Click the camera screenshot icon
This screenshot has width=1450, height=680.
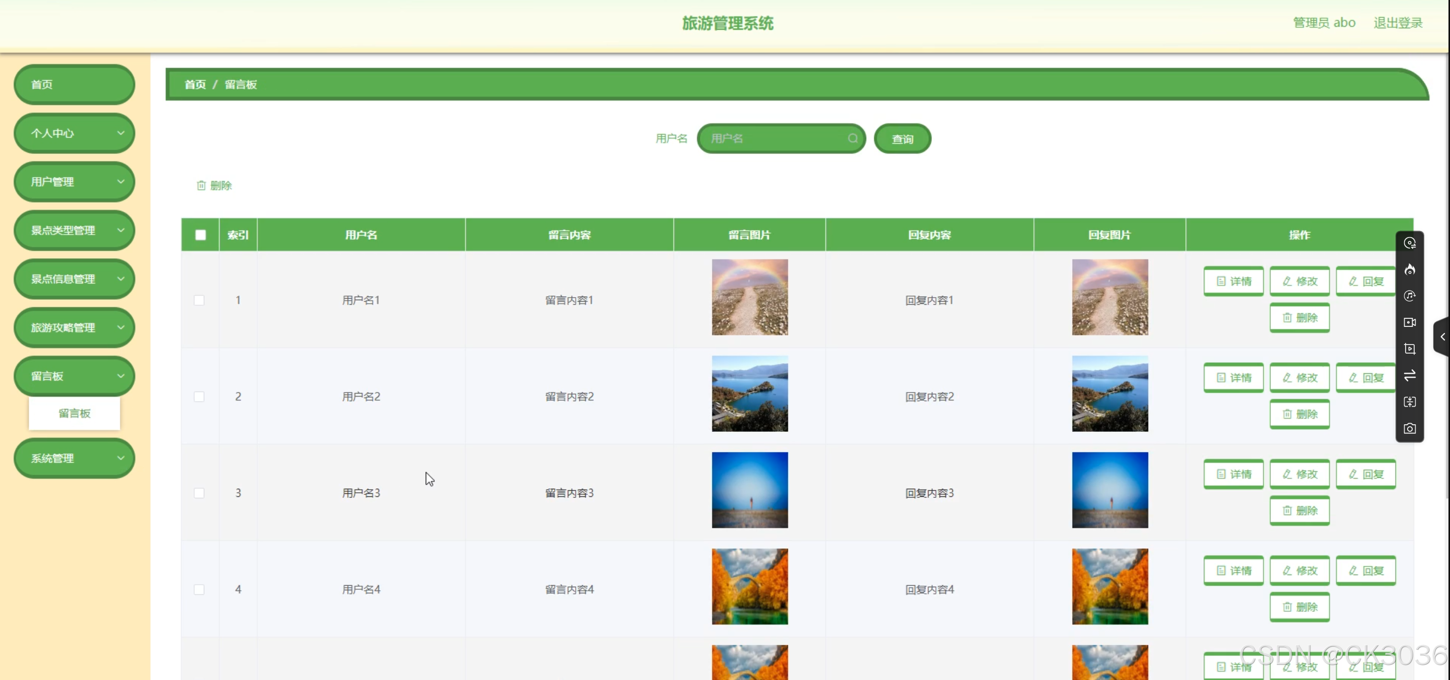click(x=1410, y=428)
